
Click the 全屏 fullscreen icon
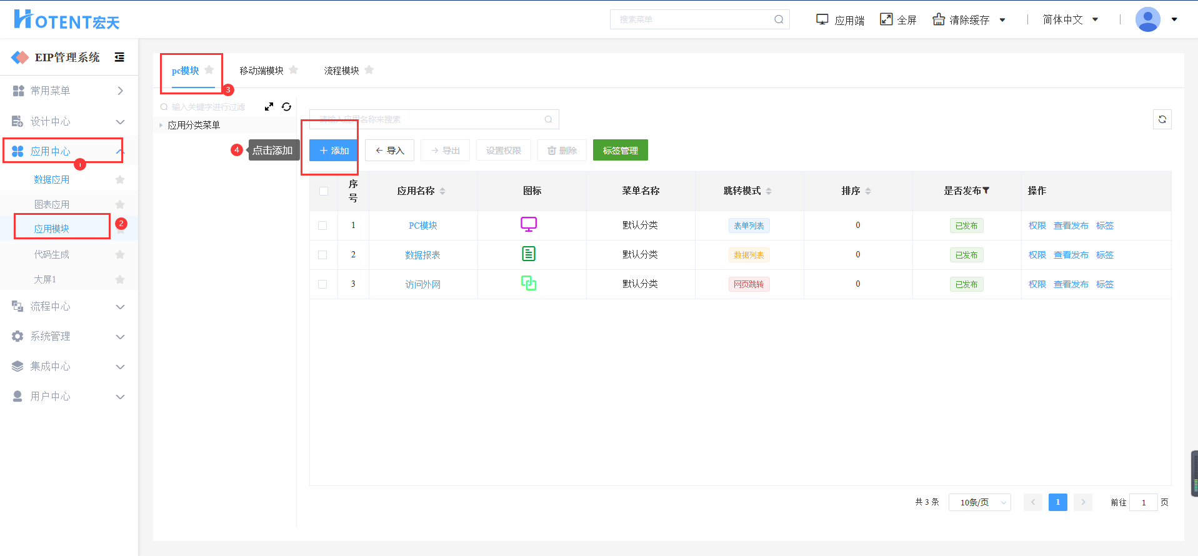tap(886, 19)
